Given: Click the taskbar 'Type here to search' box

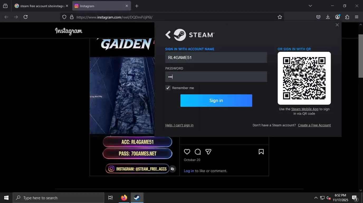Looking at the screenshot, I should click(59, 198).
